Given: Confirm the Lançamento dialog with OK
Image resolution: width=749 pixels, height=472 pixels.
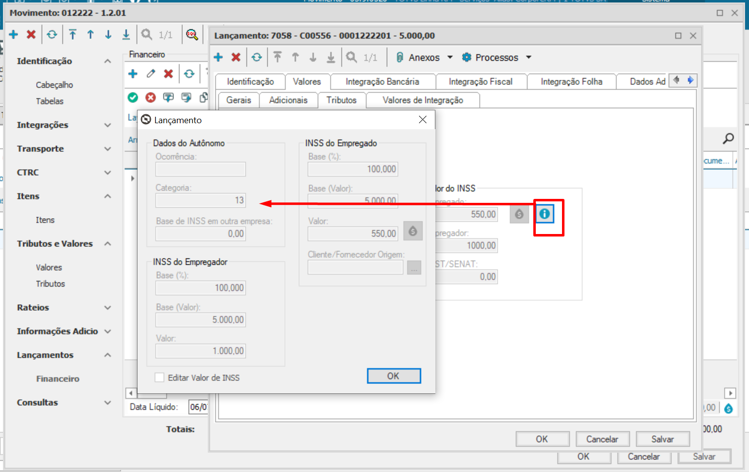Looking at the screenshot, I should [x=394, y=376].
